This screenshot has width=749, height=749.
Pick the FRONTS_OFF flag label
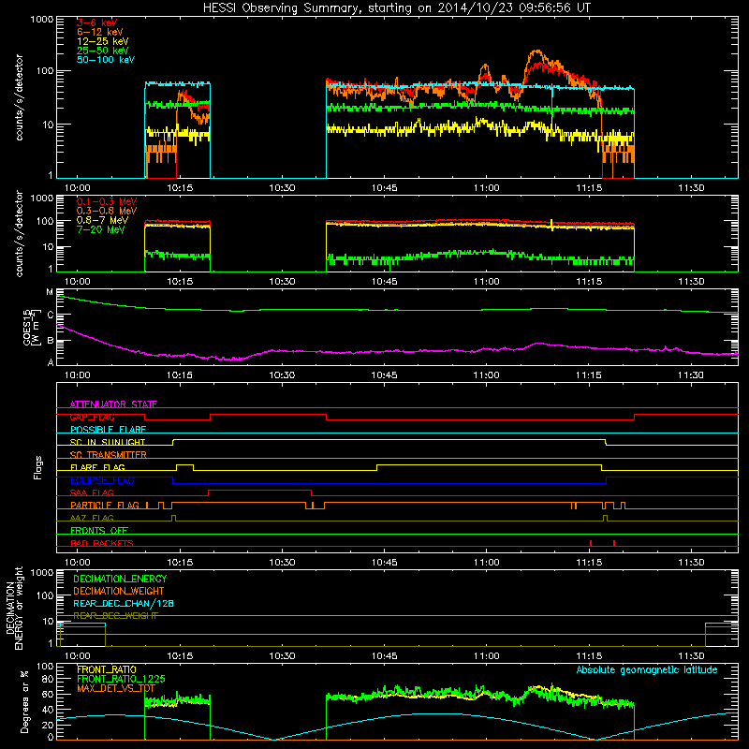99,530
